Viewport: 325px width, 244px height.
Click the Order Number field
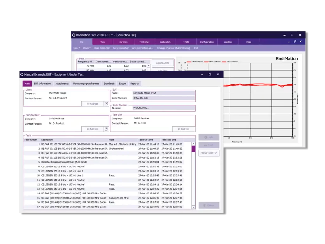point(163,108)
